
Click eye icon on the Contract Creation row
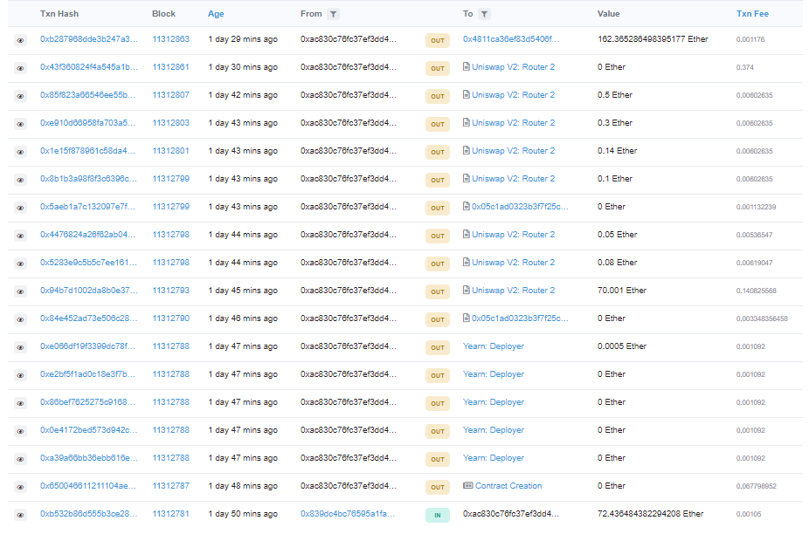[20, 487]
